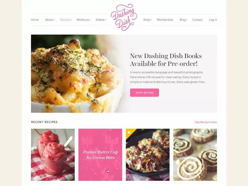Open the Membership page

(165, 20)
